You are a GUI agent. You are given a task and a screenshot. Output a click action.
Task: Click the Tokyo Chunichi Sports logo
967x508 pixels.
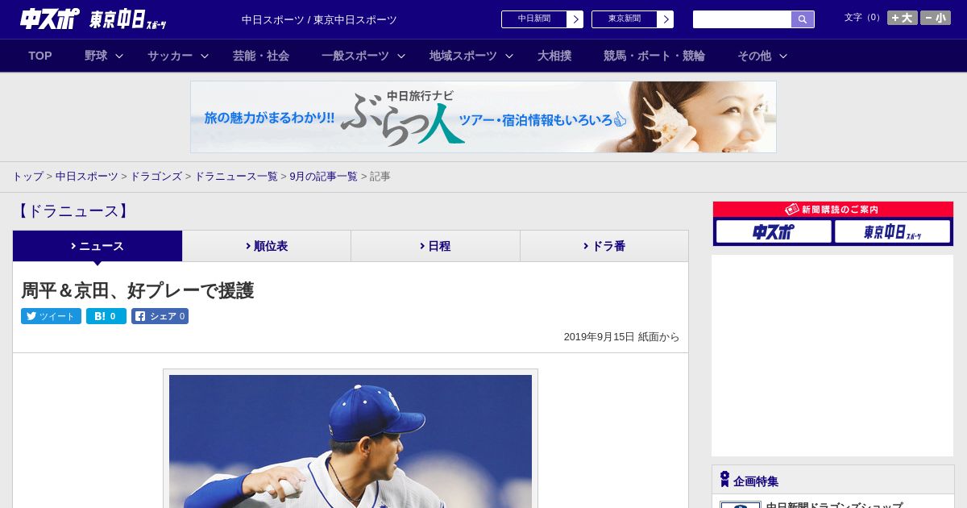point(128,19)
